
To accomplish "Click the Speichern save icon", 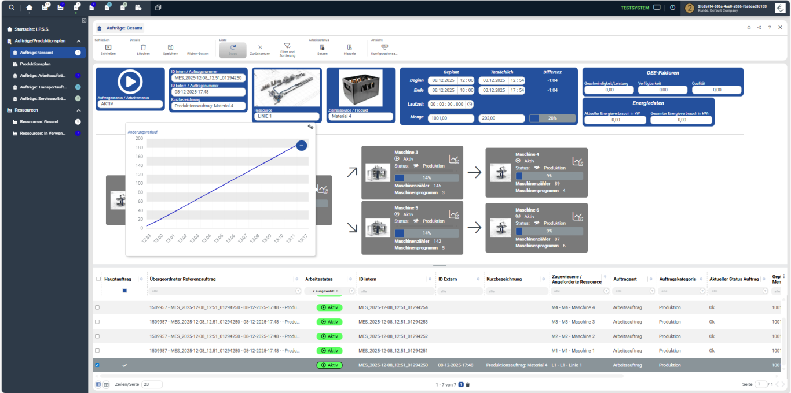I will click(170, 47).
